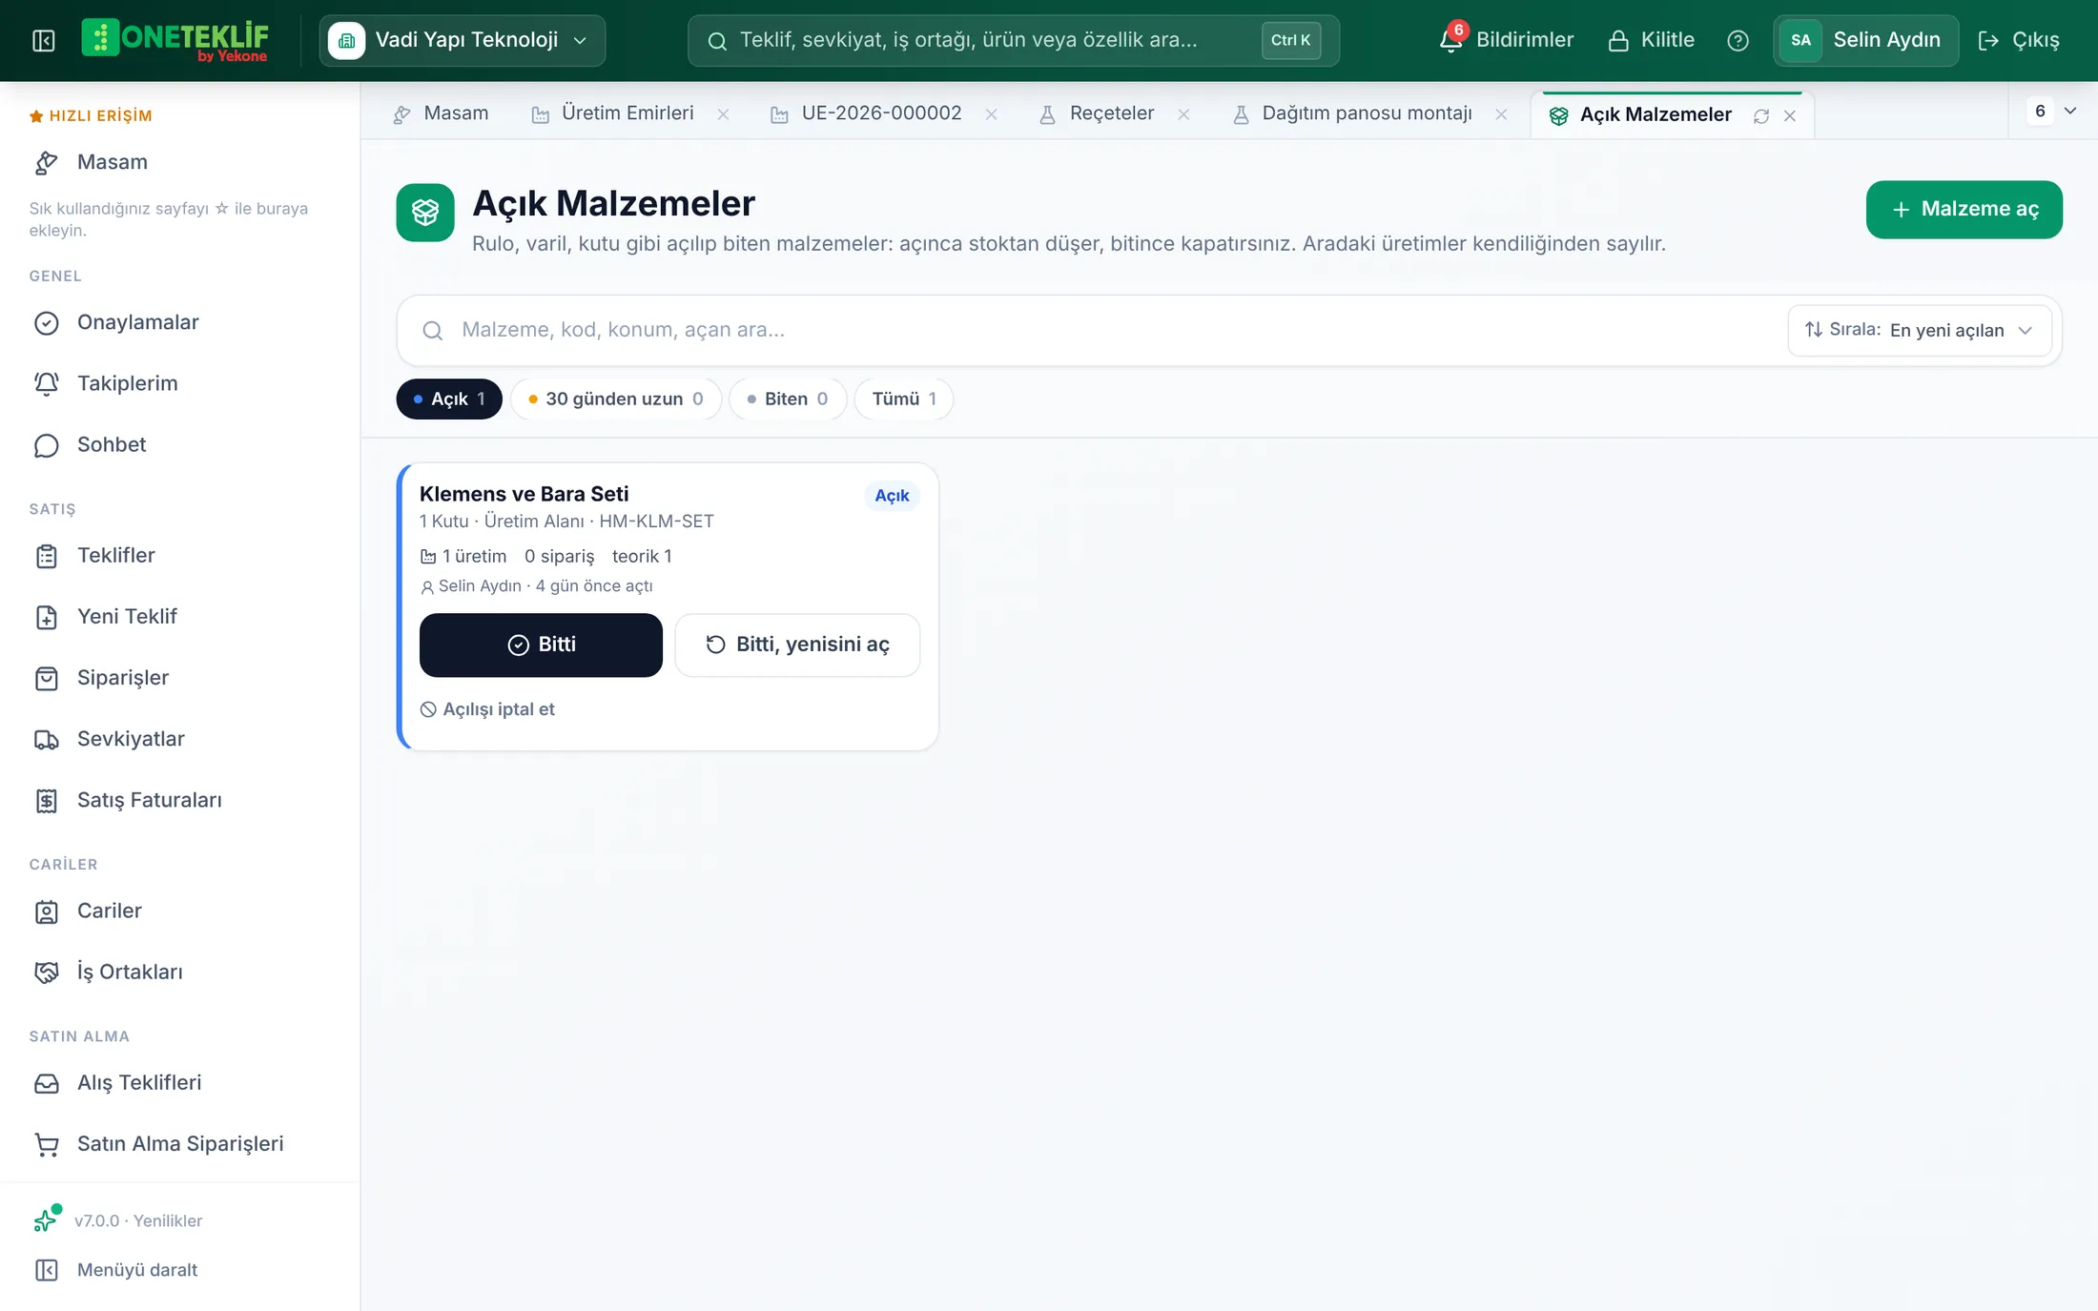Screen dimensions: 2098x1311
Task: Close the Reçeteler tab
Action: point(1183,114)
